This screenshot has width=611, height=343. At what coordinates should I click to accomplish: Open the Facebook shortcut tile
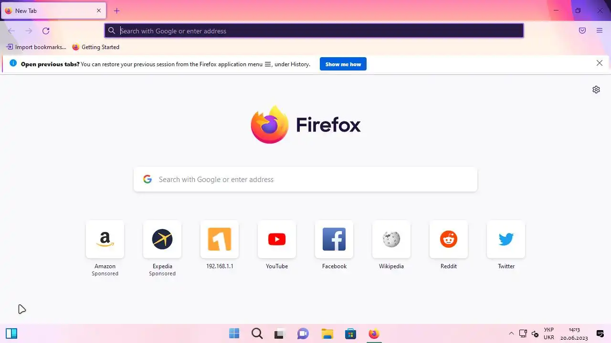tap(334, 239)
